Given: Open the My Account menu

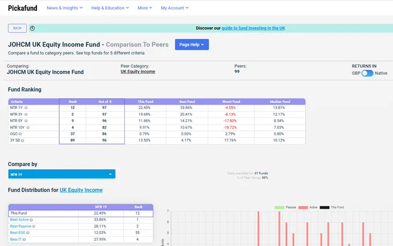Looking at the screenshot, I should click(x=175, y=8).
